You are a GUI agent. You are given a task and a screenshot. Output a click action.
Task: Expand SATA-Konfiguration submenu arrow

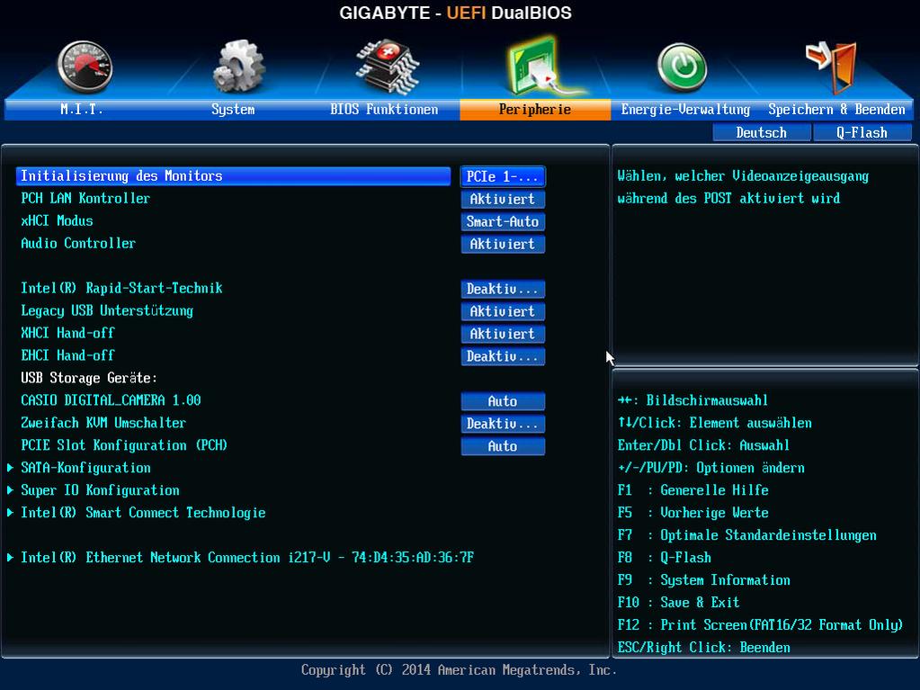pyautogui.click(x=11, y=468)
